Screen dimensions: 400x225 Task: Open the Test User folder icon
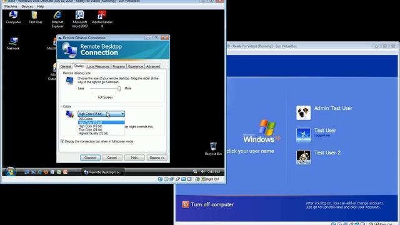pos(35,17)
